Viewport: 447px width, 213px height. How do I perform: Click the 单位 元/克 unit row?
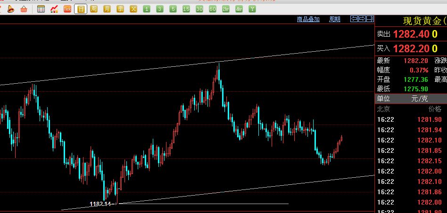pos(411,99)
